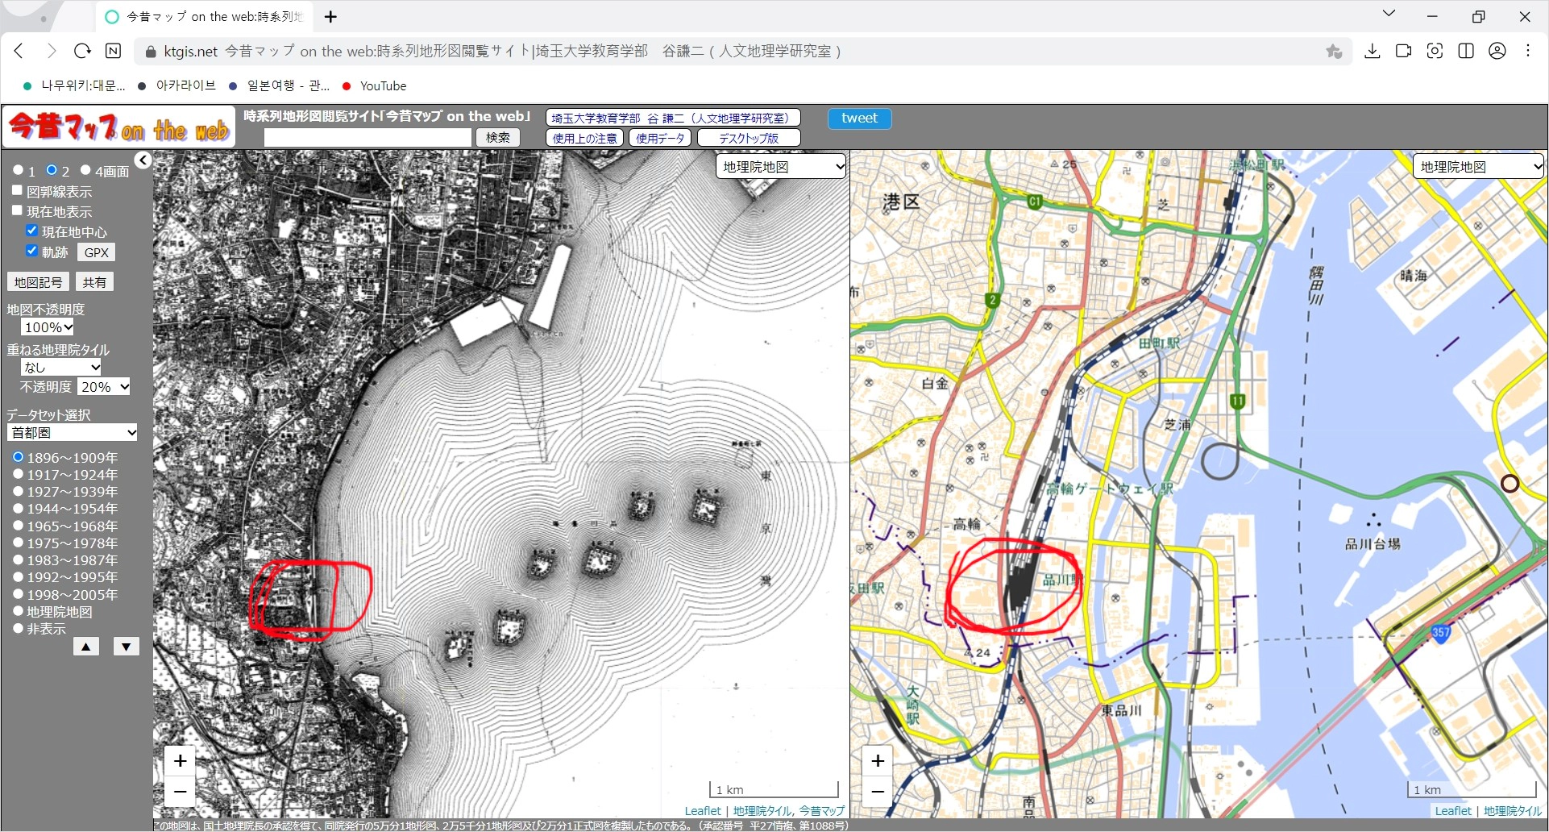This screenshot has width=1549, height=832.
Task: Open the 埼玉大学教育学部 谷謙二 link
Action: tap(673, 118)
